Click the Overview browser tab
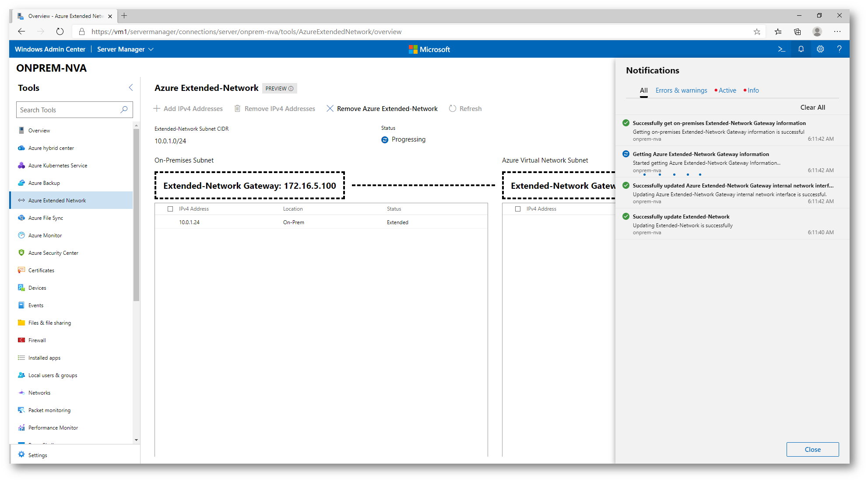The width and height of the screenshot is (868, 482). [x=65, y=16]
